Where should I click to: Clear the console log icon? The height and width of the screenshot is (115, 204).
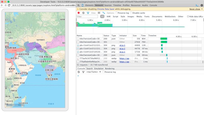tap(79, 72)
